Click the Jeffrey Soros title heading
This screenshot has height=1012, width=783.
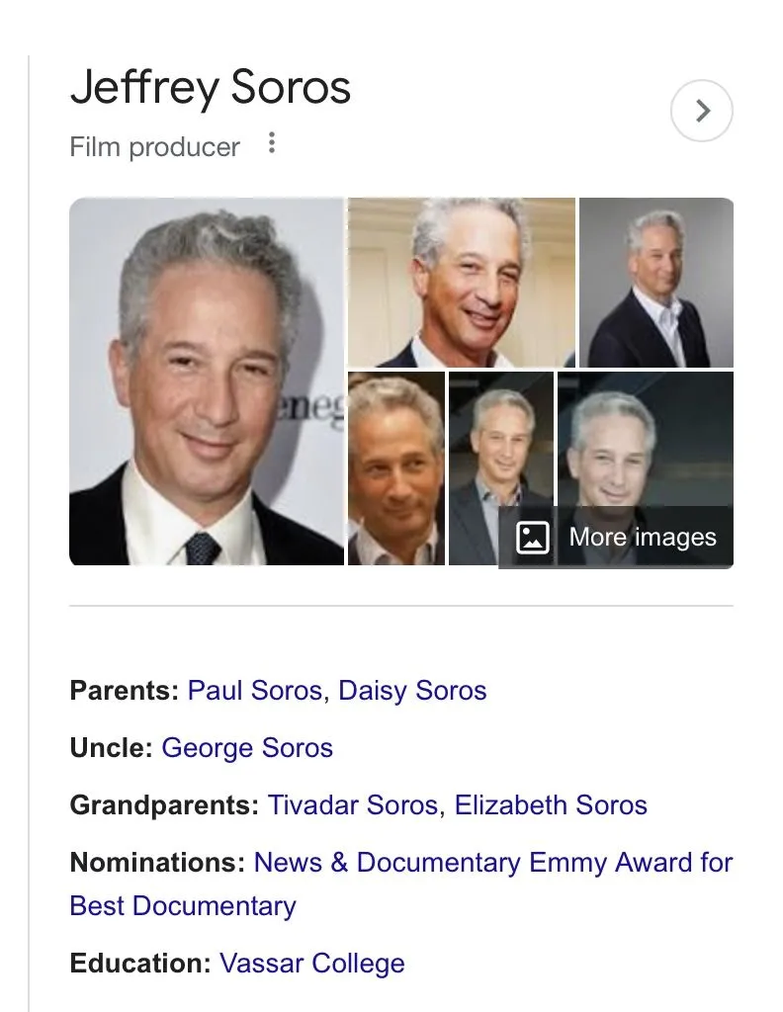[x=211, y=87]
